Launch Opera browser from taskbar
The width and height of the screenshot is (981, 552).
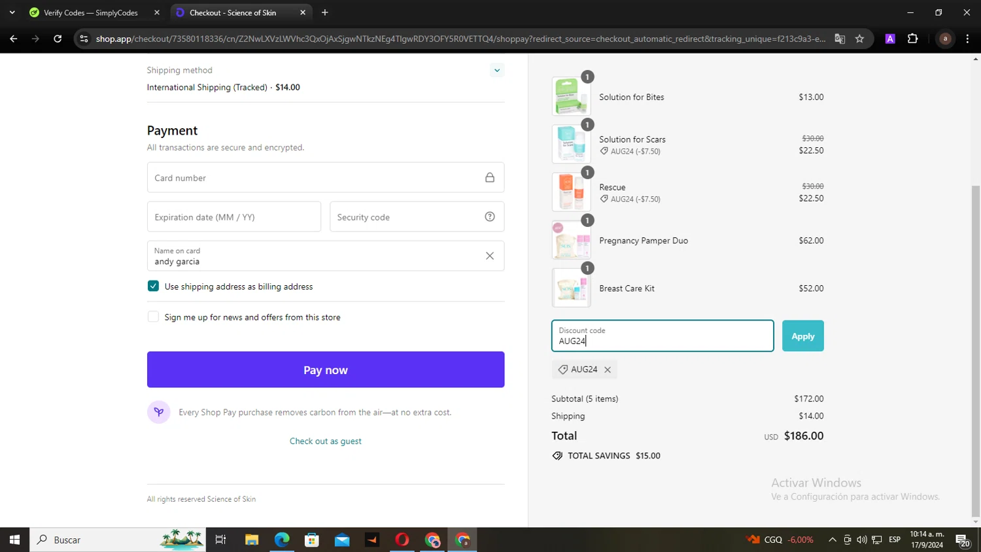[x=402, y=540]
